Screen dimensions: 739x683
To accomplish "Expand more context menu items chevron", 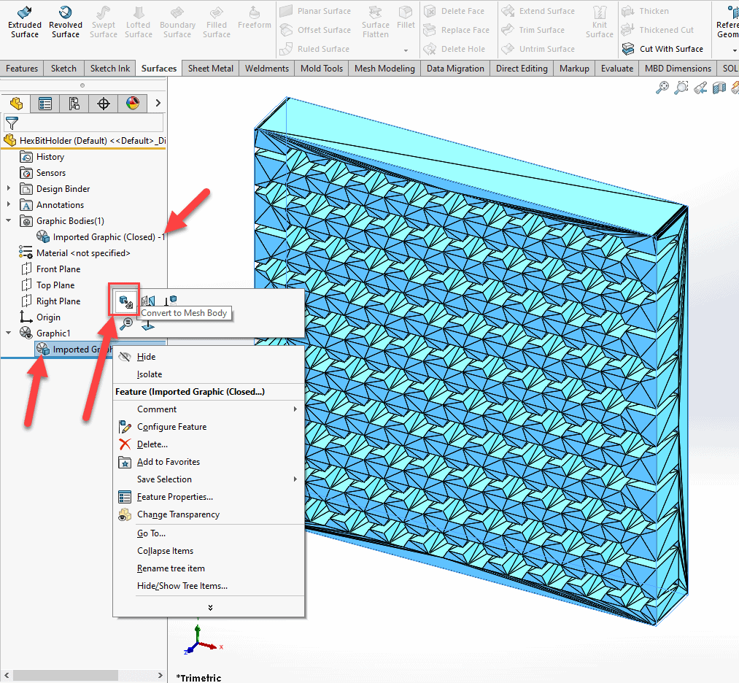I will (x=210, y=608).
